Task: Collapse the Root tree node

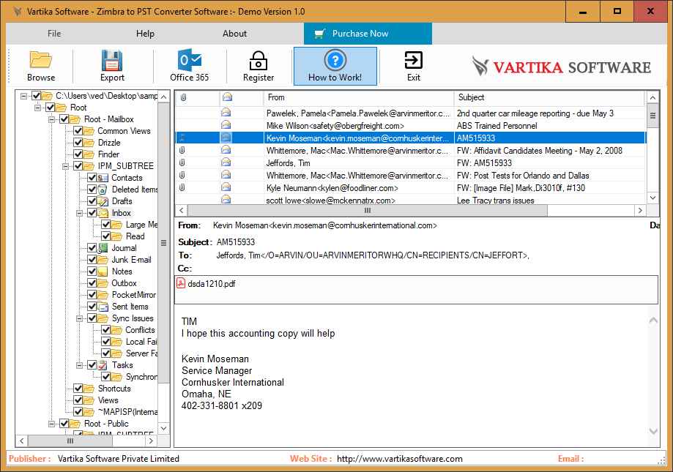Action: [x=38, y=107]
